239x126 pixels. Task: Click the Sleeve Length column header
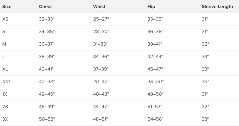(x=217, y=7)
